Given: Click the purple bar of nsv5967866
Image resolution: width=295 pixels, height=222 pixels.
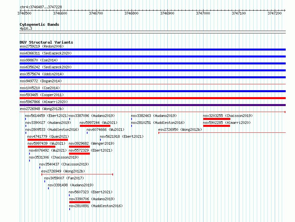Looking at the screenshot, I should click(x=152, y=105).
